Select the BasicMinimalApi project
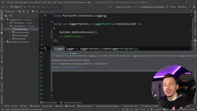Viewport: 197px width, 111px height. [22, 35]
